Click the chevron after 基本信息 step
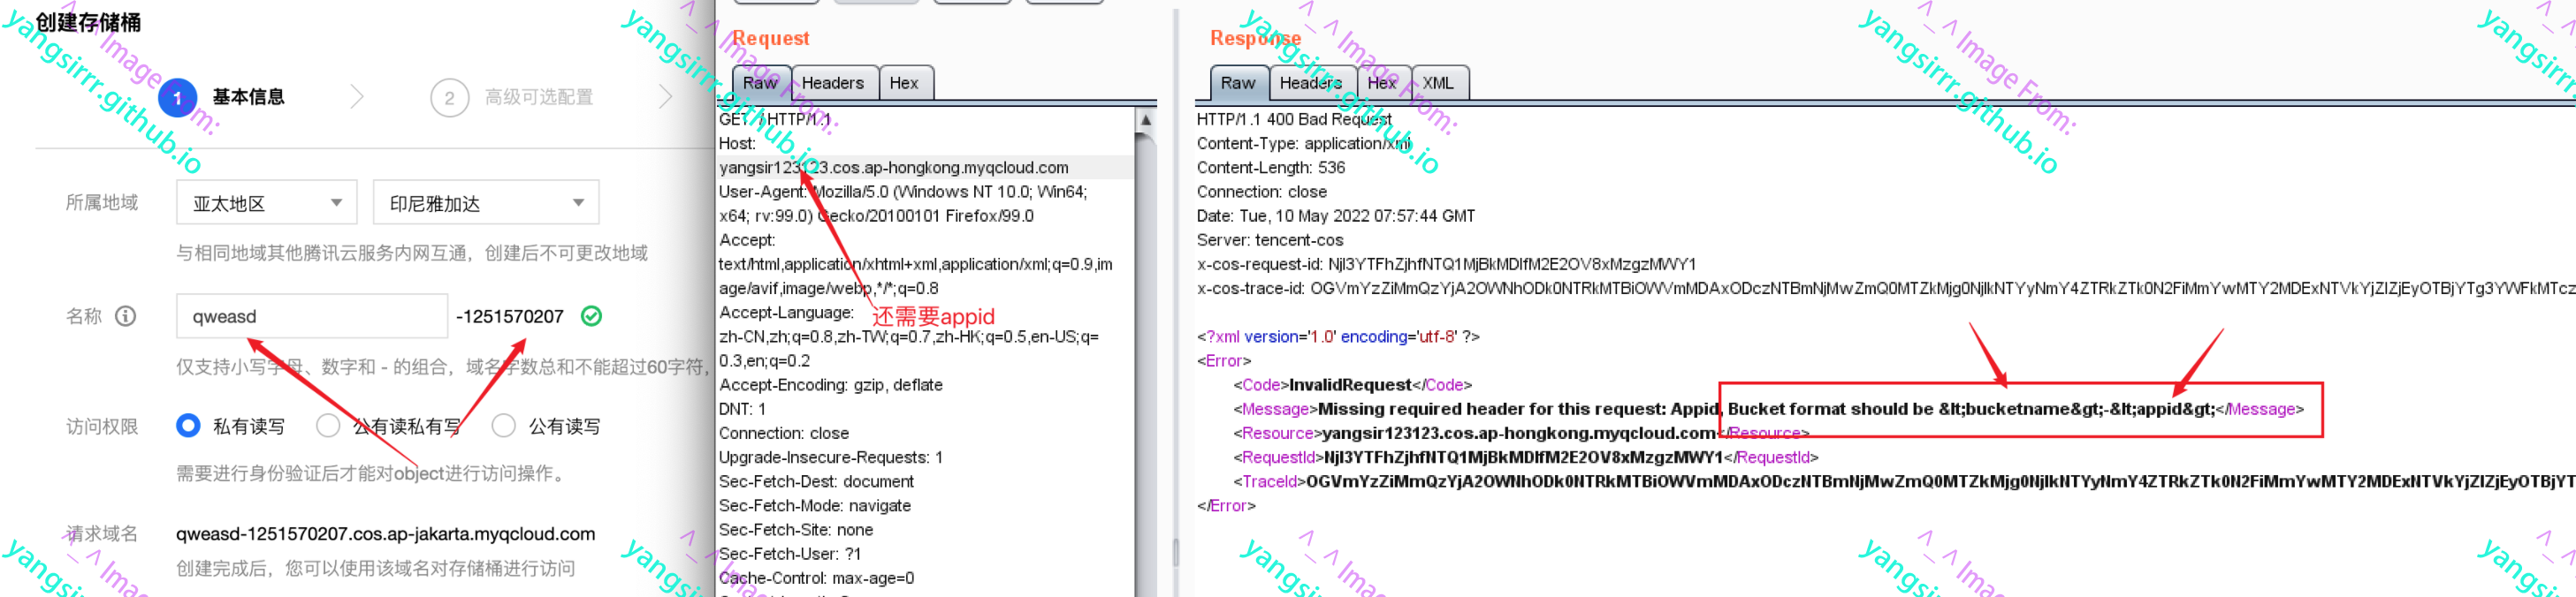The height and width of the screenshot is (597, 2576). [x=357, y=97]
